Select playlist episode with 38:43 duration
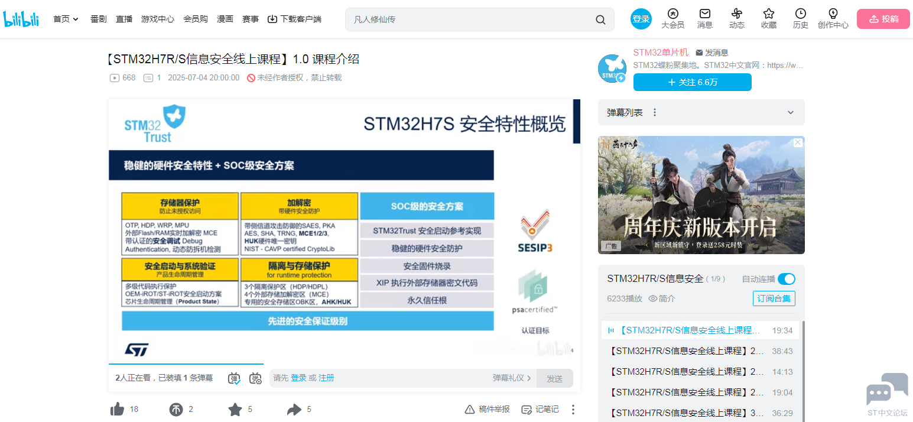Image resolution: width=913 pixels, height=422 pixels. click(x=700, y=351)
